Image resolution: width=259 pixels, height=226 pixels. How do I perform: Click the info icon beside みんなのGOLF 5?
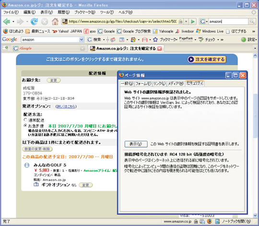27,165
